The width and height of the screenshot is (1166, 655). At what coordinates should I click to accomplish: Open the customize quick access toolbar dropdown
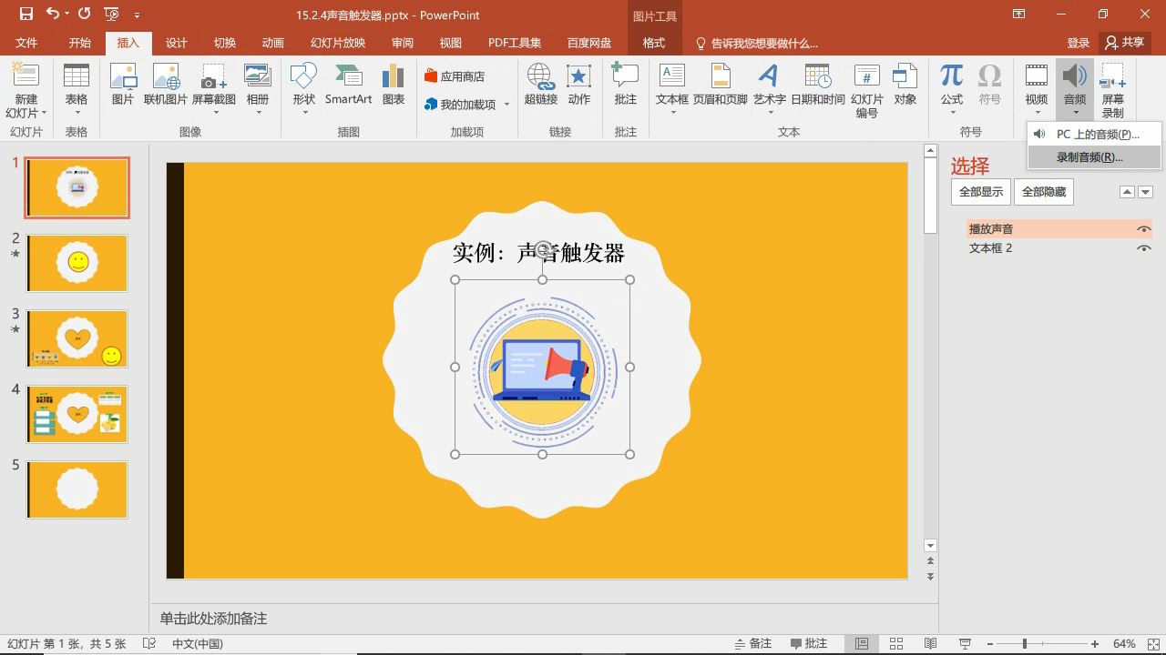point(137,15)
